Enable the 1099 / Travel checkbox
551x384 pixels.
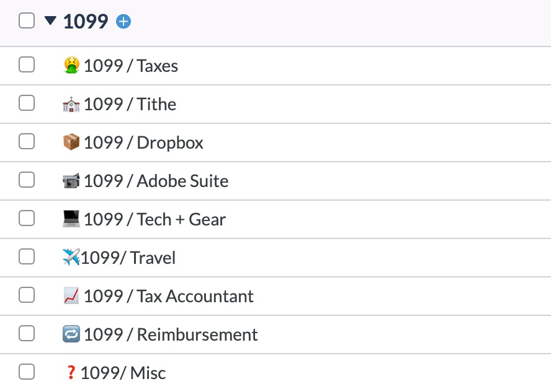(27, 256)
